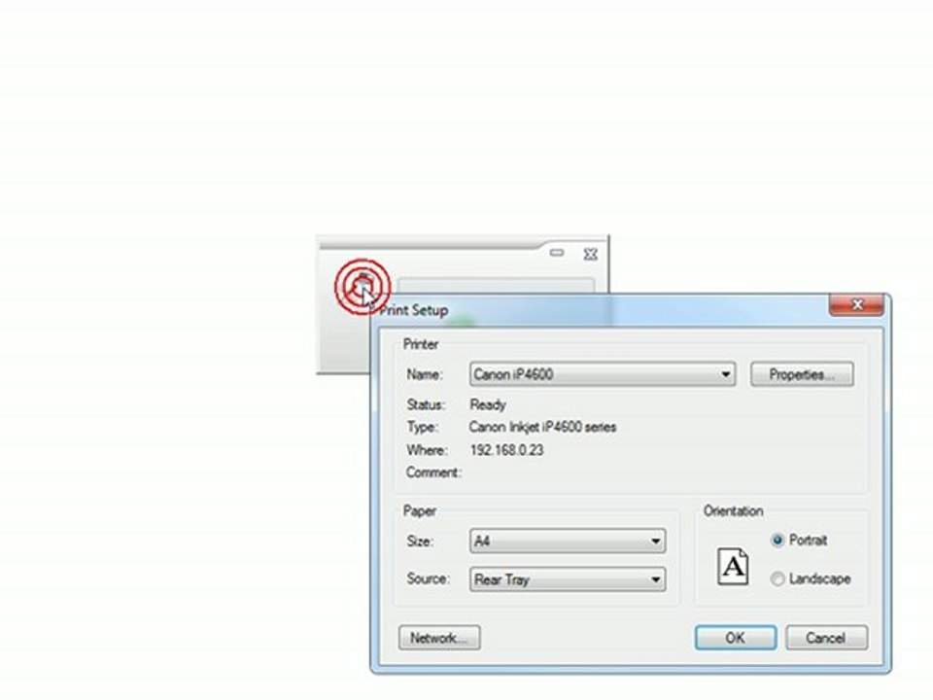
Task: Click the Network button
Action: pos(439,638)
